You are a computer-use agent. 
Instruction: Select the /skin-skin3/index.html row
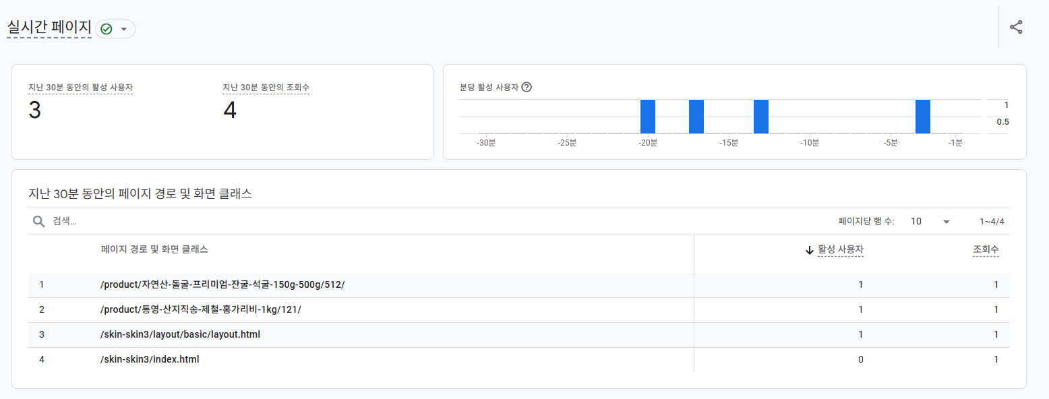(x=150, y=359)
